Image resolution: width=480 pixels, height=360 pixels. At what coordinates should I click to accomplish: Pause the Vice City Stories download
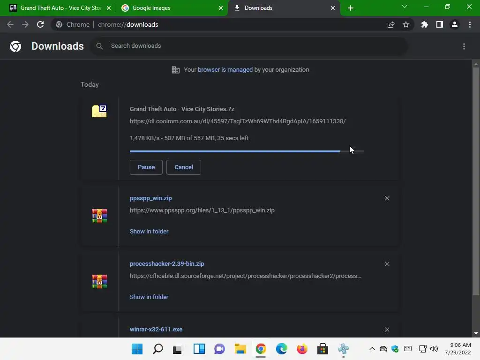[x=146, y=167]
